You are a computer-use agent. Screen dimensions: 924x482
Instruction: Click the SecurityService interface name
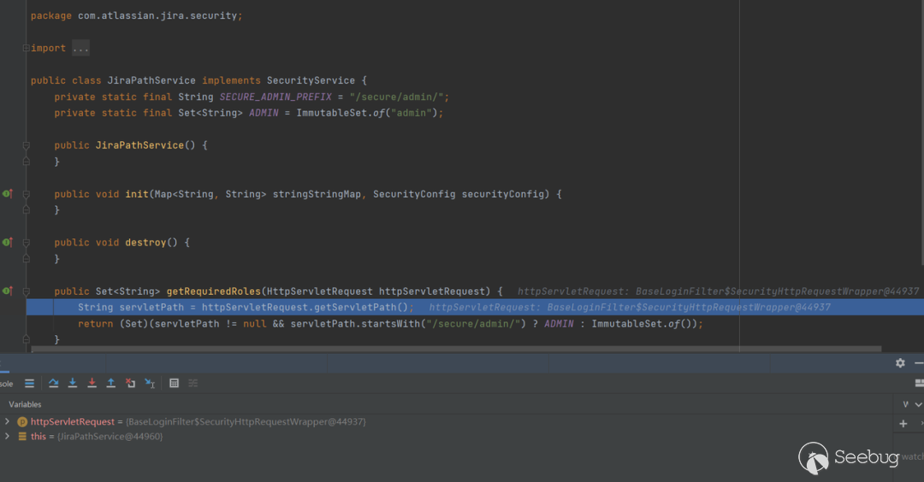311,80
